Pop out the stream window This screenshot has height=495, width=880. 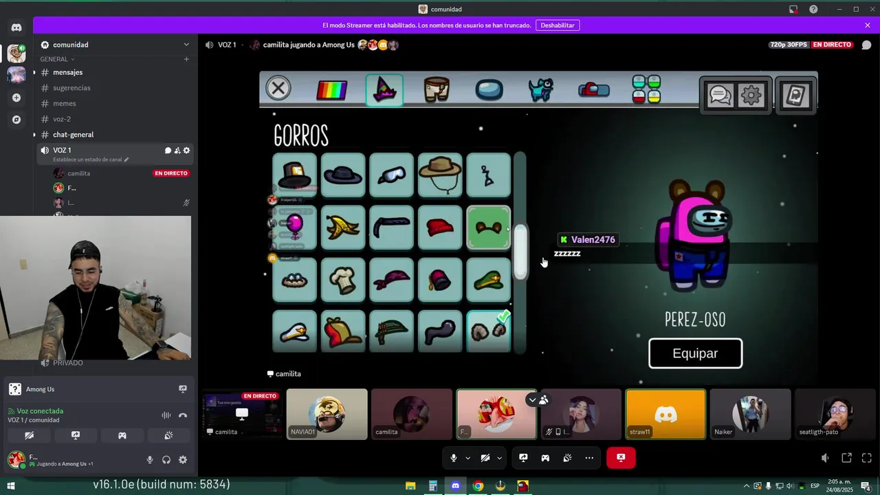(846, 458)
